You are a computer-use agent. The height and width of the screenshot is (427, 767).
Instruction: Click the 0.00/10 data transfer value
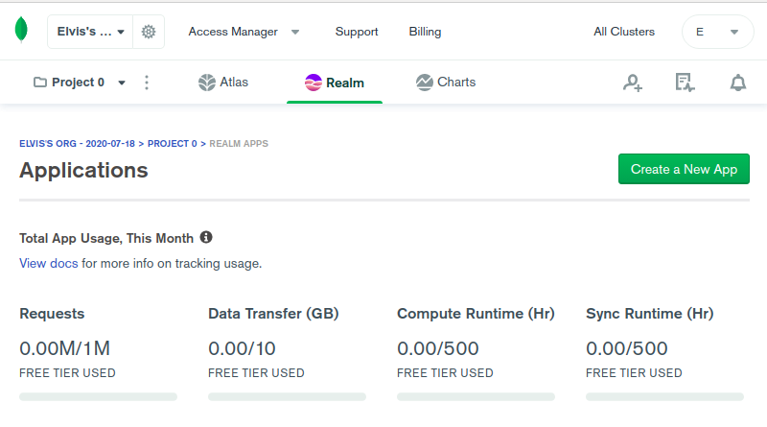pos(242,348)
